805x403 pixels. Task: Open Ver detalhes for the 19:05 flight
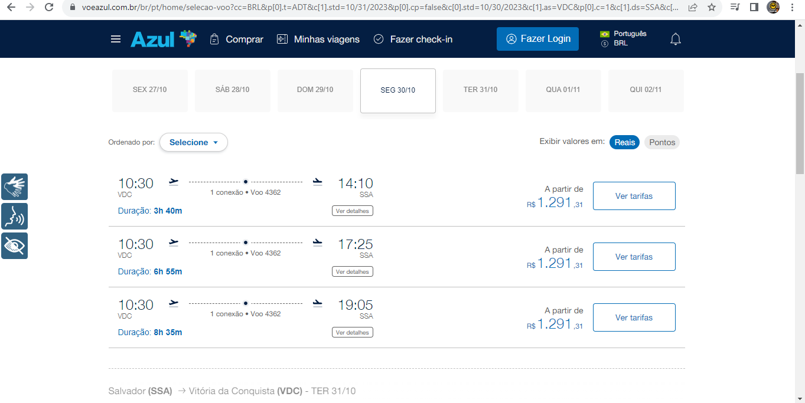tap(353, 333)
